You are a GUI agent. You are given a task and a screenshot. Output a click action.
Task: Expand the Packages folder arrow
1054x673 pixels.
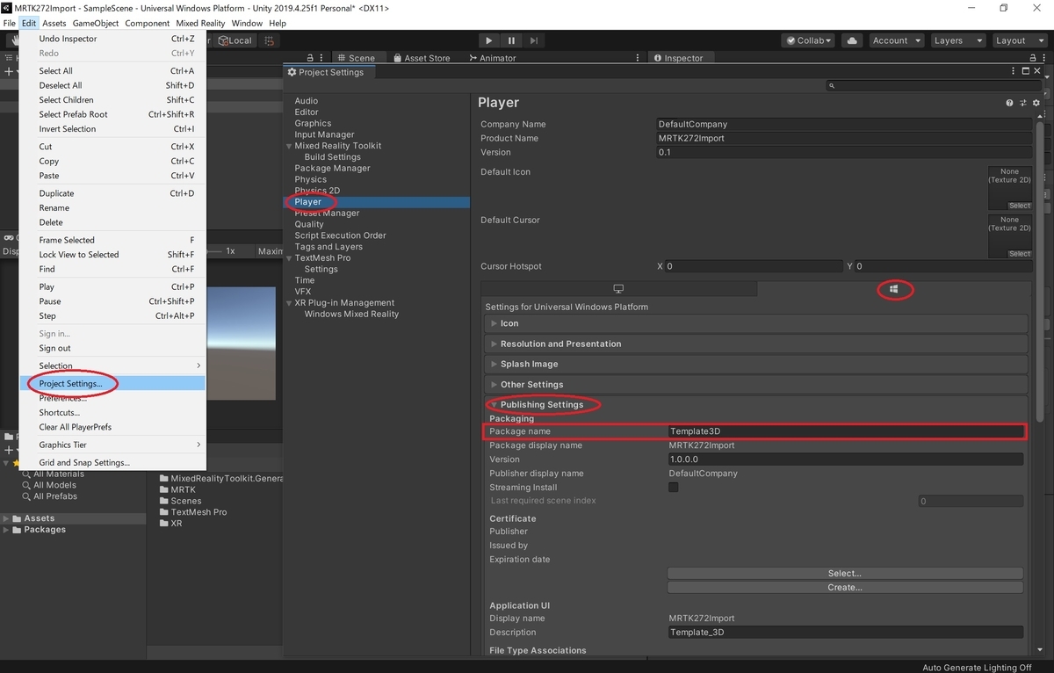coord(8,530)
